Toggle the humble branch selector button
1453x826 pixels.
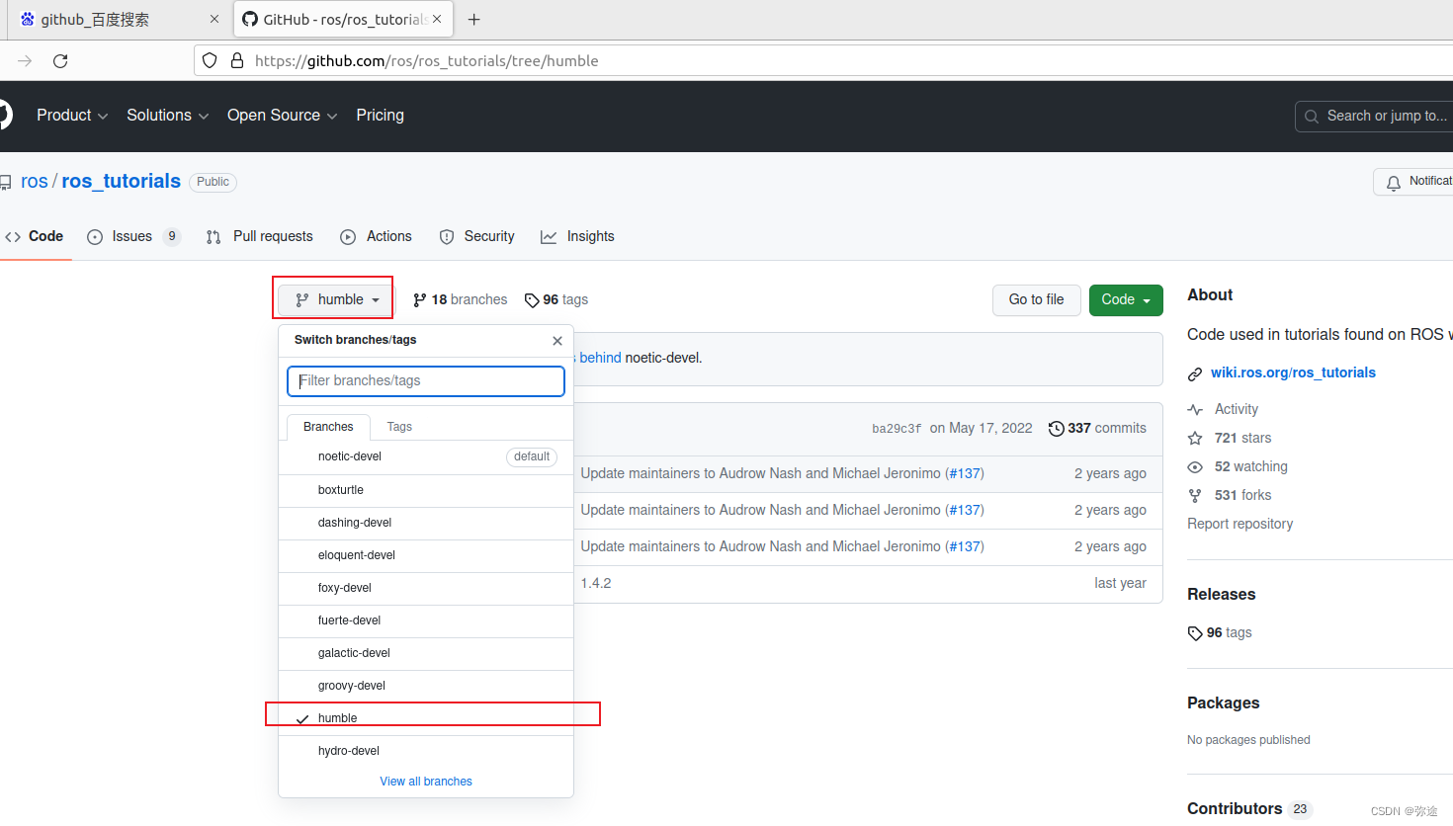pos(336,299)
